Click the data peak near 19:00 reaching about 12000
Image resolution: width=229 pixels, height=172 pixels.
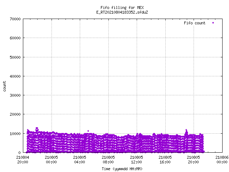(186, 130)
